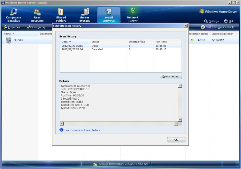Sort scan history by Date column
The image size is (241, 169).
tap(75, 42)
